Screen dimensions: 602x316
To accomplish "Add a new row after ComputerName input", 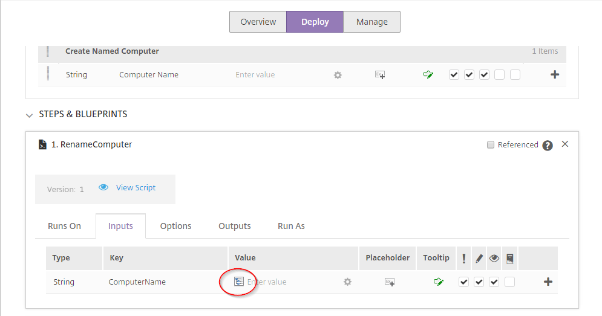I will (x=548, y=282).
